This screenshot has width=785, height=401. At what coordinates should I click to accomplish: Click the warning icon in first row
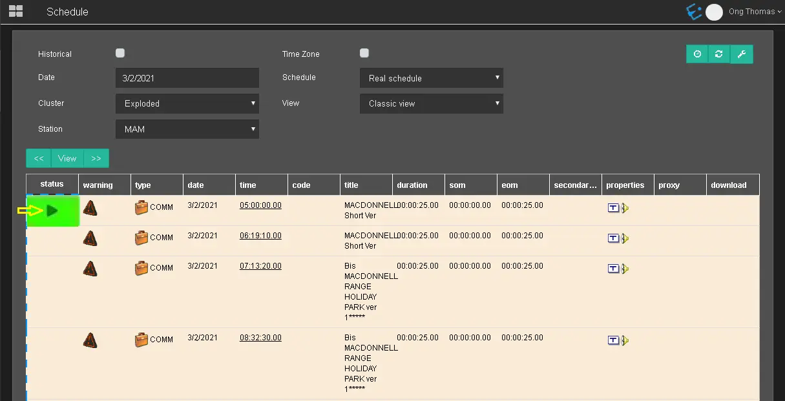click(x=90, y=208)
